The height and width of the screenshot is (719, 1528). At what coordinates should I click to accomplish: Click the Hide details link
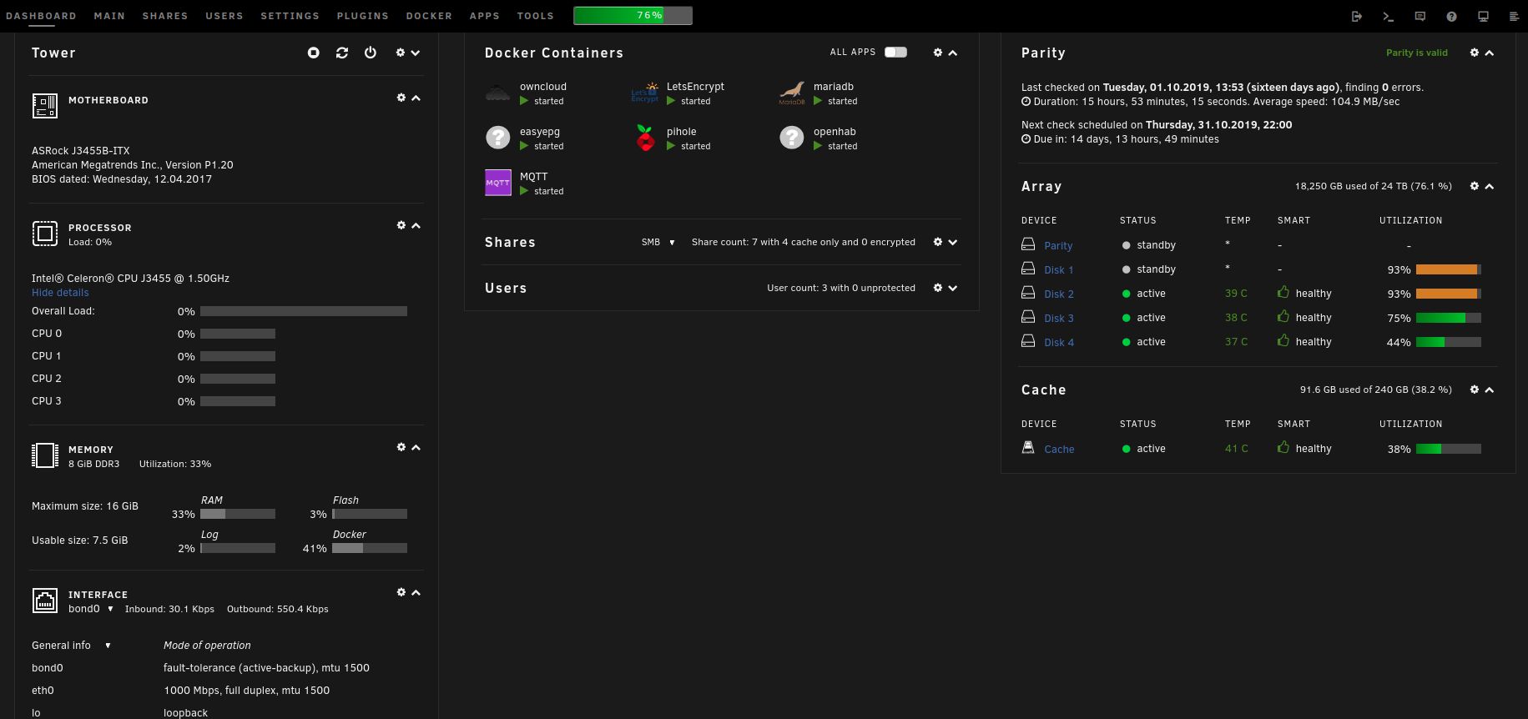tap(60, 293)
